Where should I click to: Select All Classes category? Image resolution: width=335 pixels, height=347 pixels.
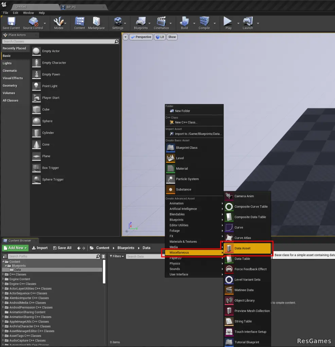click(x=11, y=100)
